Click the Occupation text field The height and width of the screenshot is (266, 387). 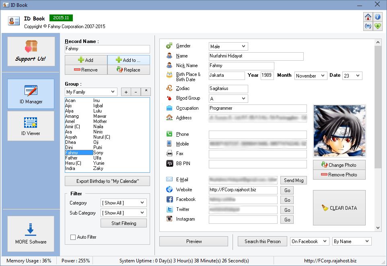257,108
